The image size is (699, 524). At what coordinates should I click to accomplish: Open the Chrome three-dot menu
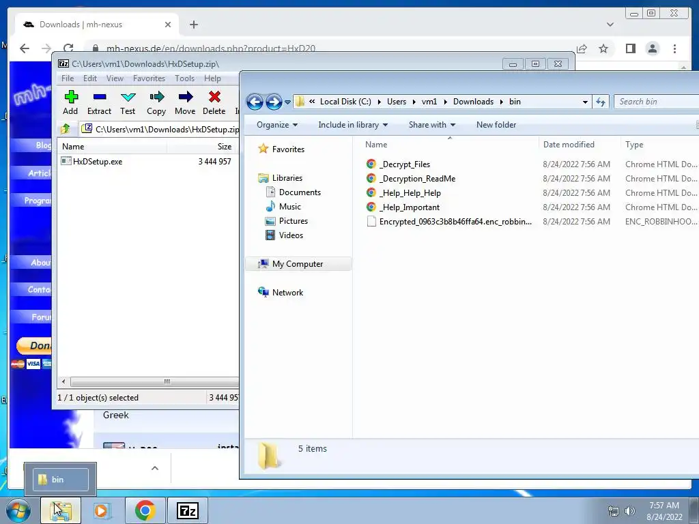(674, 48)
